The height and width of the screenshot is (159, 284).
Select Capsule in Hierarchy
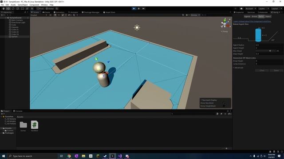(x=15, y=27)
